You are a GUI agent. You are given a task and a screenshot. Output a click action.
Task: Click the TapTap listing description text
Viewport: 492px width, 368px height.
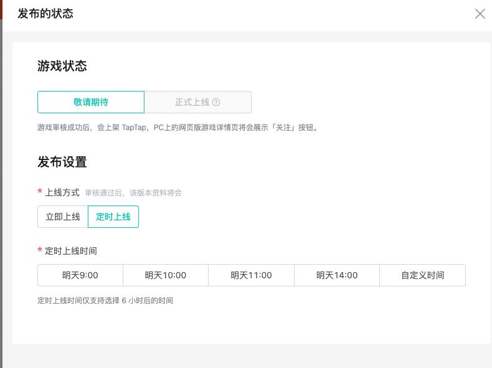click(x=177, y=128)
